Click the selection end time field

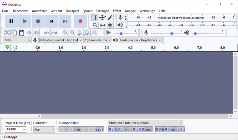click(x=170, y=129)
